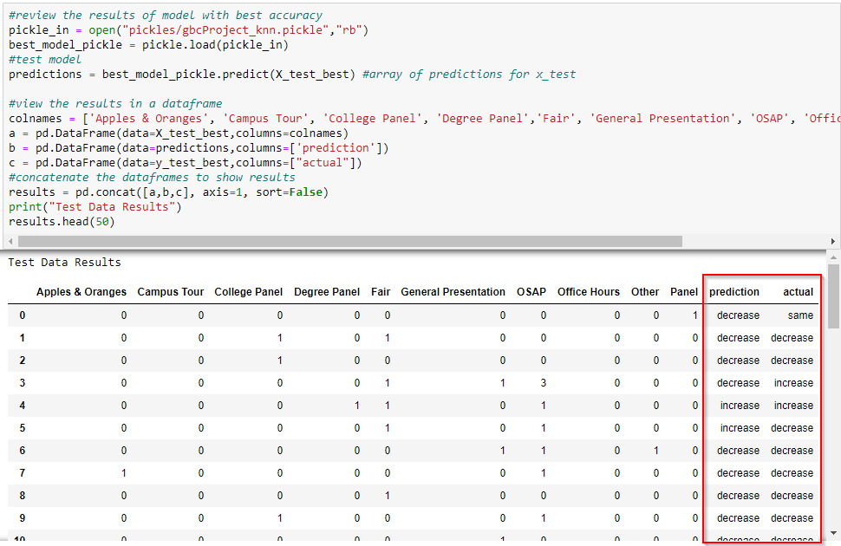Viewport: 841px width, 546px height.
Task: Place cursor on the results.head(50) line
Action: [x=62, y=222]
